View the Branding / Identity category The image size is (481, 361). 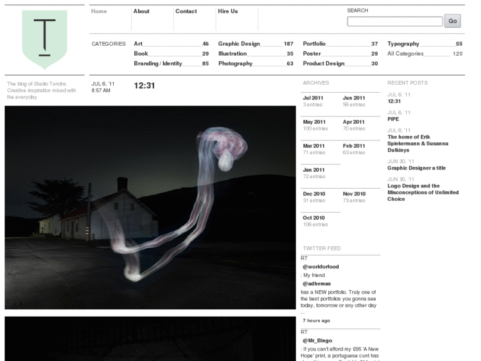click(x=157, y=64)
